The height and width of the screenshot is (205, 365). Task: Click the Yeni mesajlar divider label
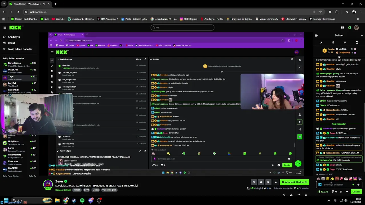point(339,124)
